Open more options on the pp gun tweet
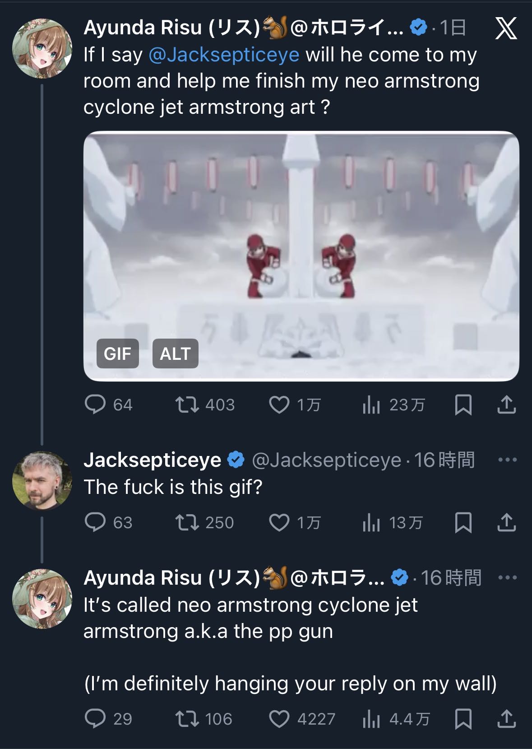Screen dimensions: 532x749 (x=507, y=577)
